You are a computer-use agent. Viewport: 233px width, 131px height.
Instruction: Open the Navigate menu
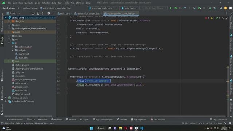point(29,3)
